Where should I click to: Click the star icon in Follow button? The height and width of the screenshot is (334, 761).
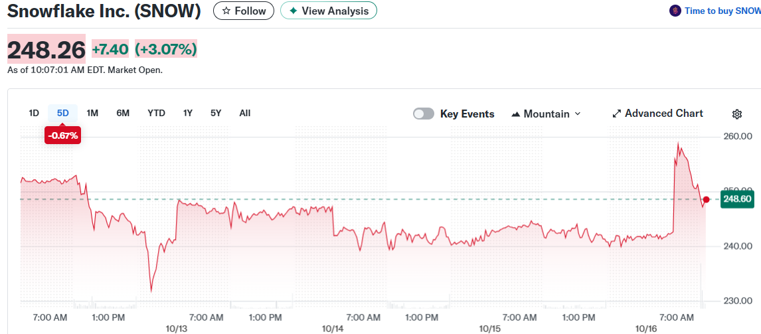click(x=226, y=11)
